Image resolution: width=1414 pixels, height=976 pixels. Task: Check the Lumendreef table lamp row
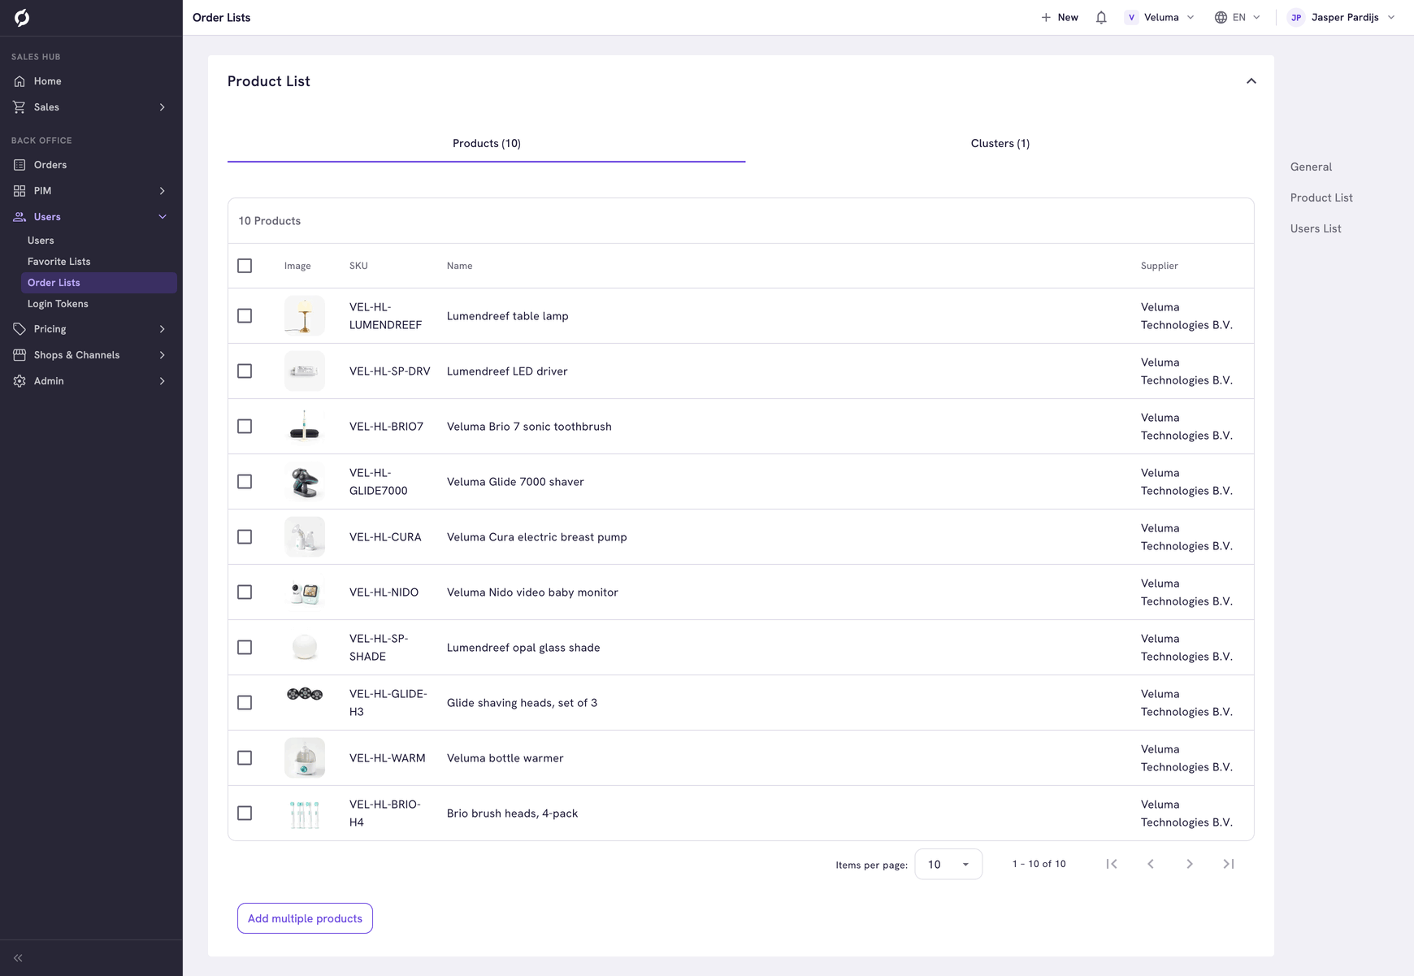245,316
